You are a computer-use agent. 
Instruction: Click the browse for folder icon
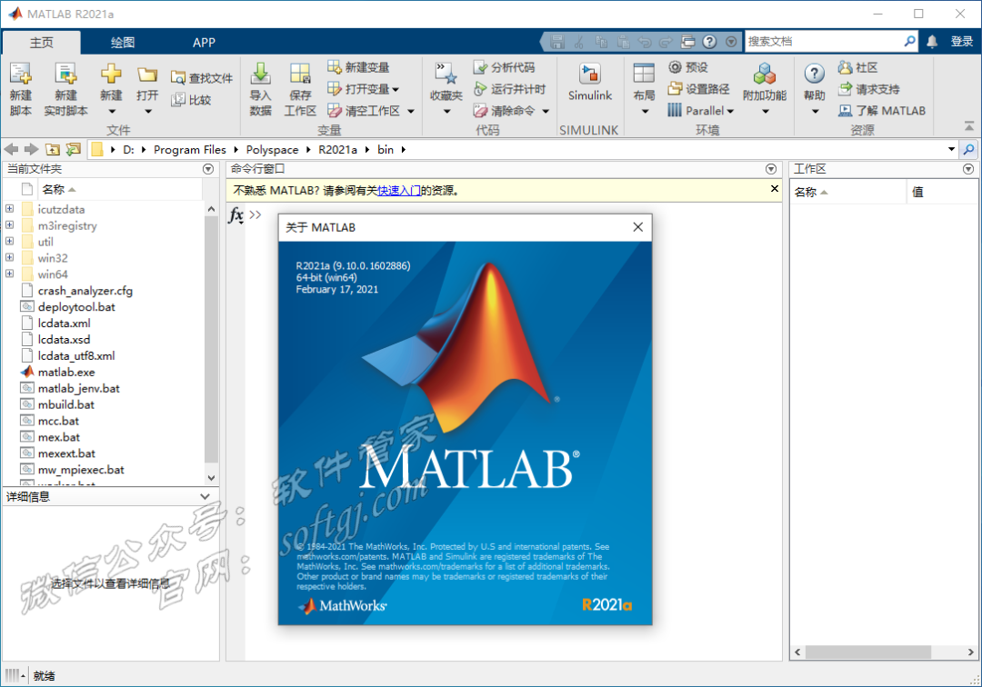point(74,149)
